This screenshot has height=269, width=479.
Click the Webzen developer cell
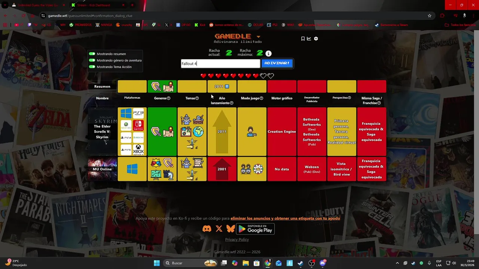click(x=312, y=169)
